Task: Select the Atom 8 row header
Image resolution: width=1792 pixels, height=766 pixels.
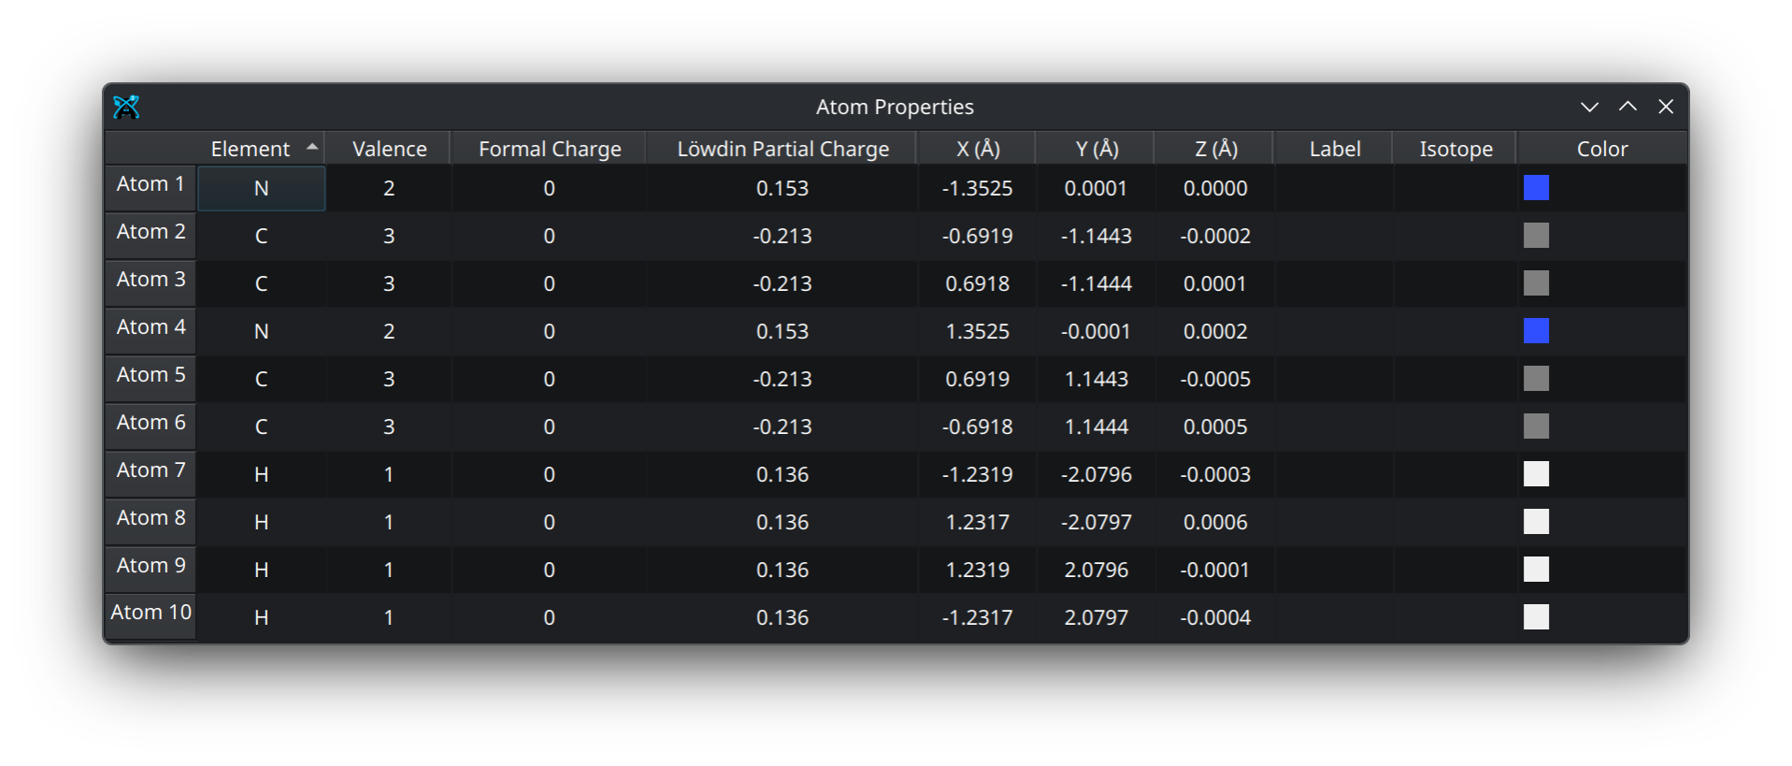Action: click(x=151, y=522)
